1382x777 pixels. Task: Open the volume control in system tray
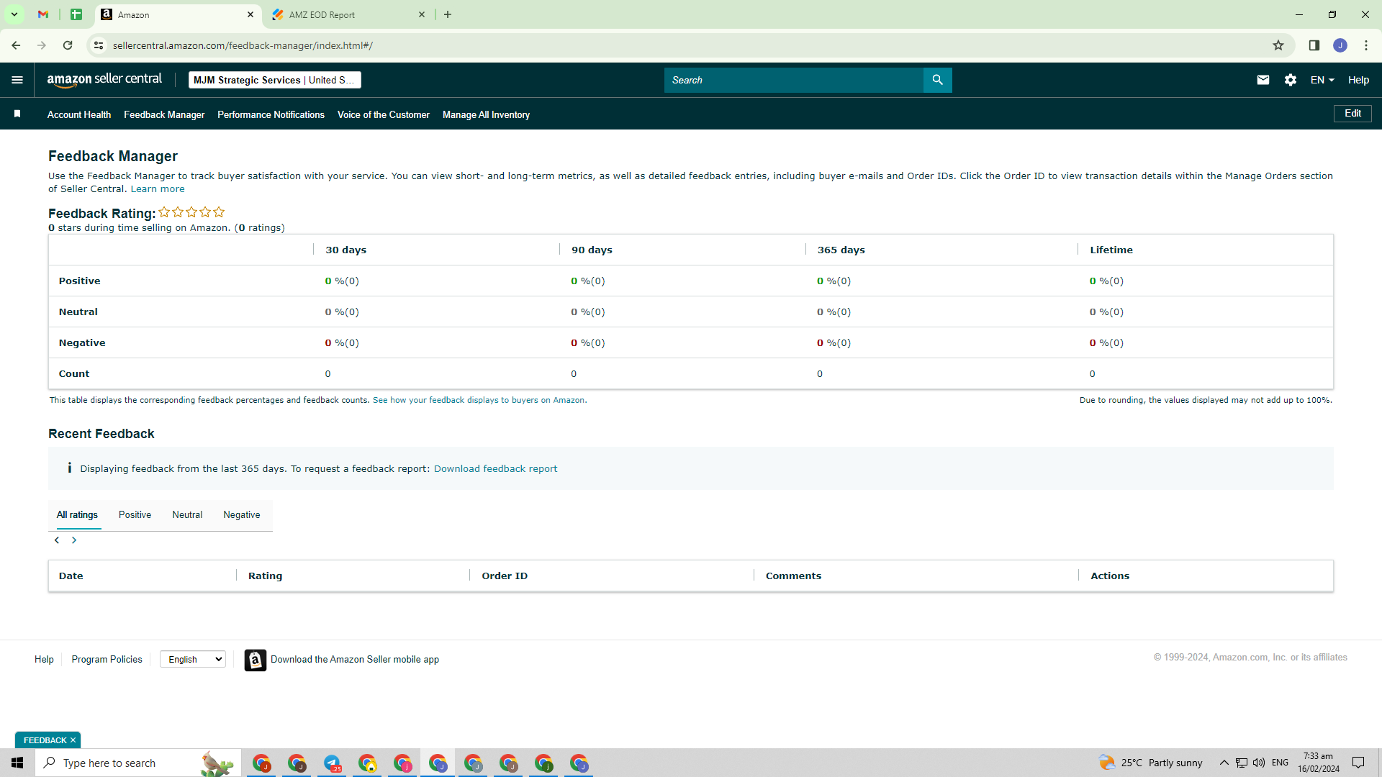pos(1259,763)
